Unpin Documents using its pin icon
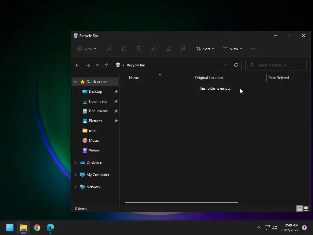The width and height of the screenshot is (313, 235). tap(116, 111)
